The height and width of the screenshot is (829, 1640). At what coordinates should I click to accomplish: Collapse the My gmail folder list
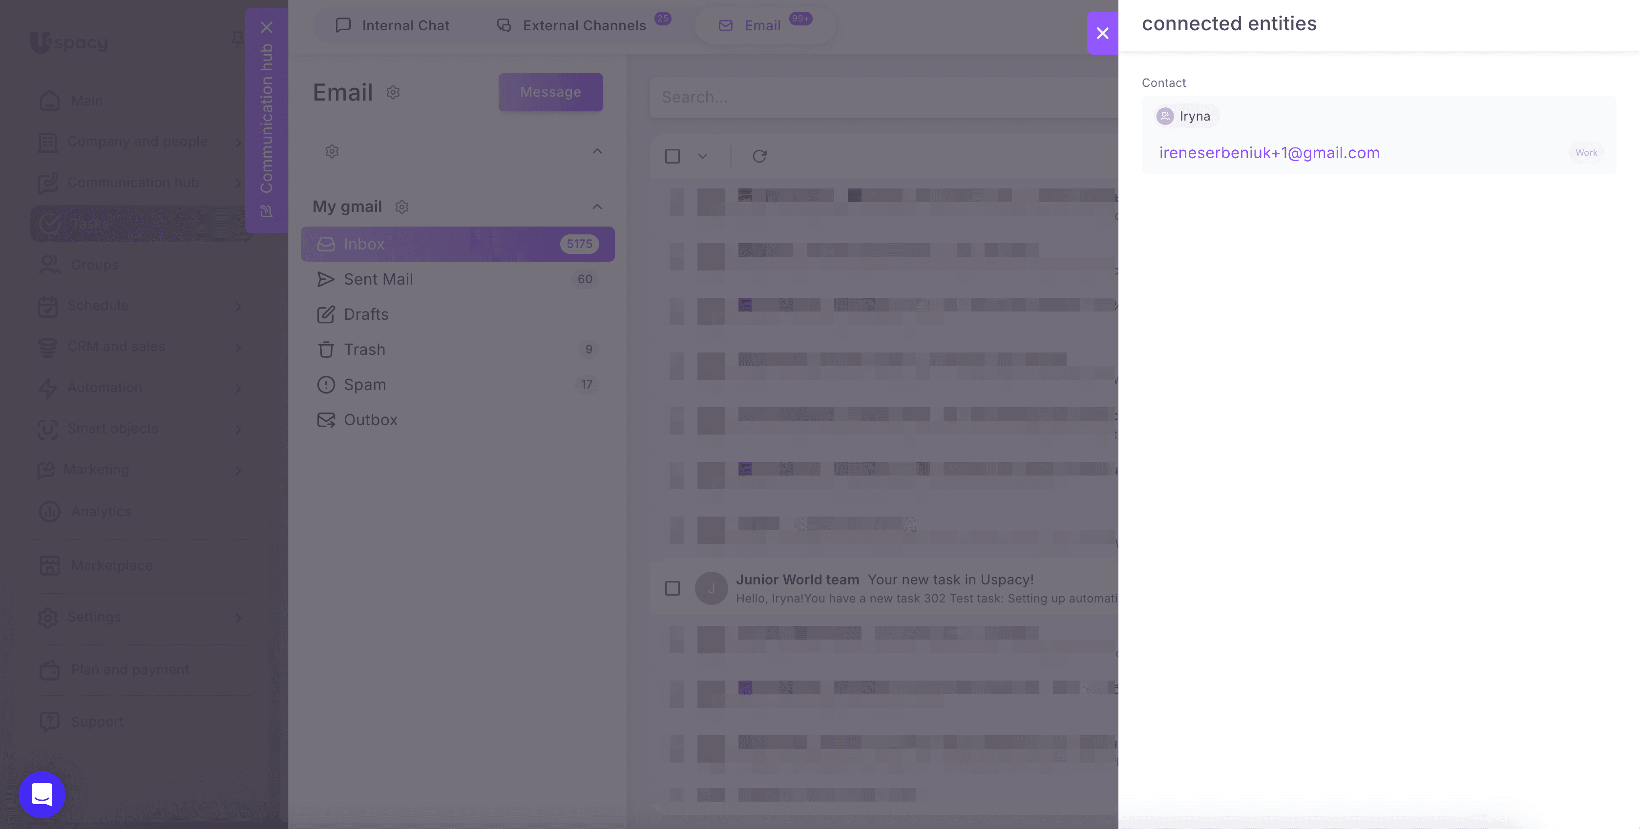596,207
